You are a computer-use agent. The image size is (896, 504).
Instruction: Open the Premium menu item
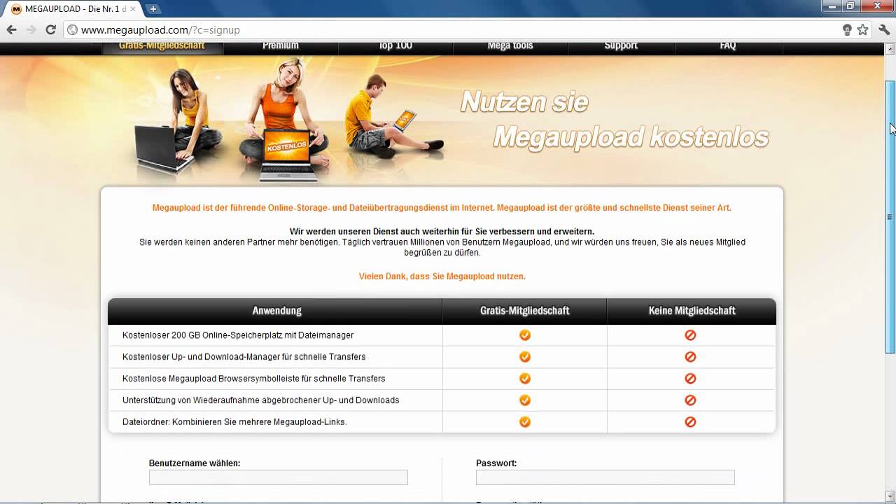281,48
